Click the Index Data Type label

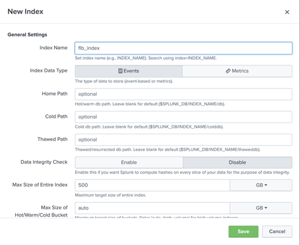(49, 70)
